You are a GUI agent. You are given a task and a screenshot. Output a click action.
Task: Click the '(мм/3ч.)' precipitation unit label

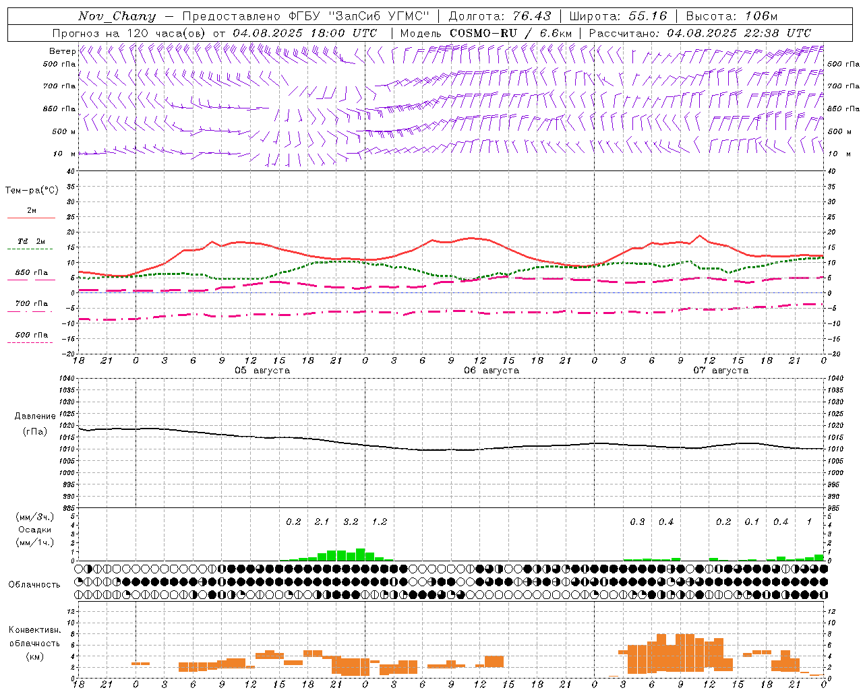[34, 517]
